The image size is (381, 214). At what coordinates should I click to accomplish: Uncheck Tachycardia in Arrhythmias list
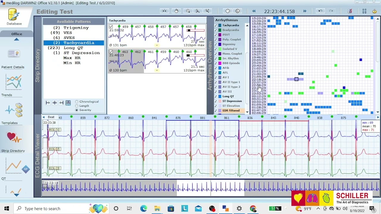pyautogui.click(x=216, y=25)
